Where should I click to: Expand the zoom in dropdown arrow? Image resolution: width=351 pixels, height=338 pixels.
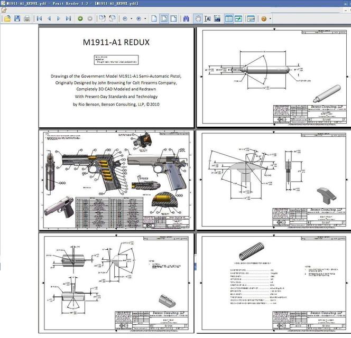[x=145, y=18]
